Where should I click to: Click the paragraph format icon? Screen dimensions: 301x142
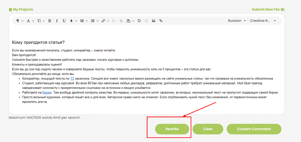[18, 21]
